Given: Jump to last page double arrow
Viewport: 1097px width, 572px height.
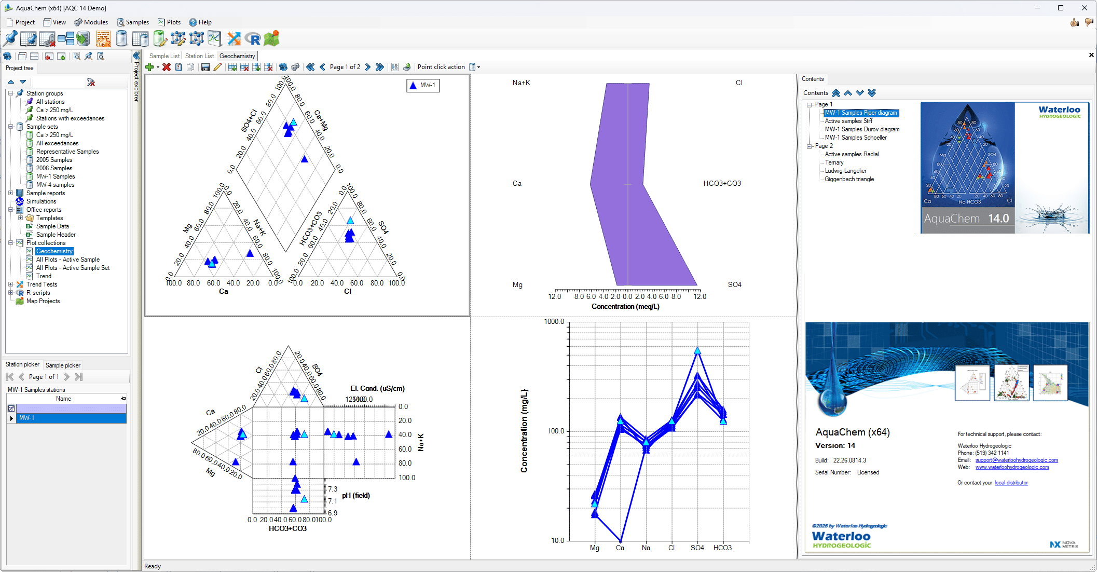Looking at the screenshot, I should coord(380,67).
